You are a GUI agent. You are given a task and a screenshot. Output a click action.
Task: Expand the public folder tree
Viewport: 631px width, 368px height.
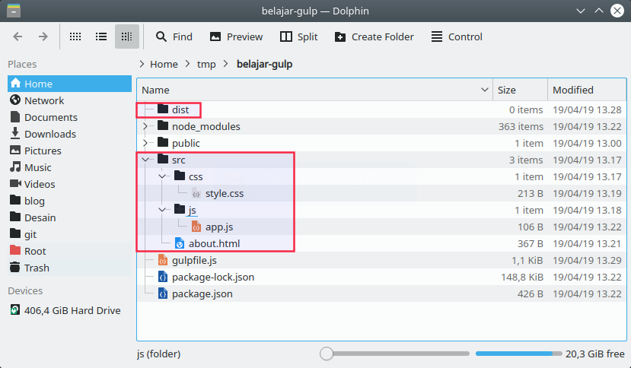pos(145,143)
